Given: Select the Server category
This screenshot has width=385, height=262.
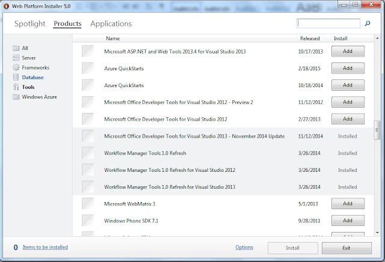Looking at the screenshot, I should [x=29, y=58].
